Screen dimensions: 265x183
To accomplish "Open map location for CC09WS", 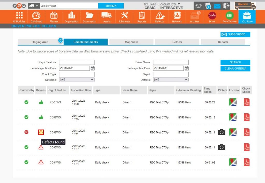I will click(x=233, y=117).
